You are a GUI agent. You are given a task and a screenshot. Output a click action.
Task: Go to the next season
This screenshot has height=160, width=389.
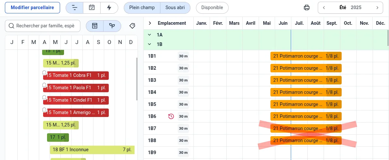(x=377, y=8)
